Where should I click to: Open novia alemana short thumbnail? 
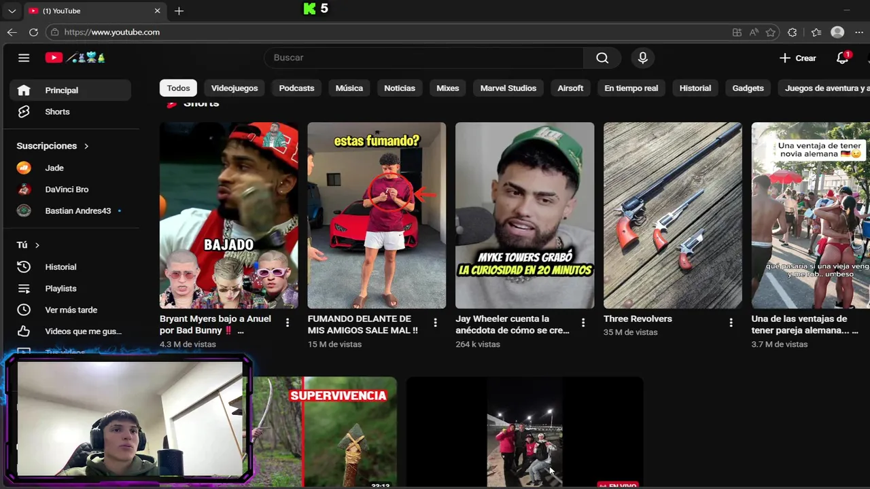[x=811, y=215]
